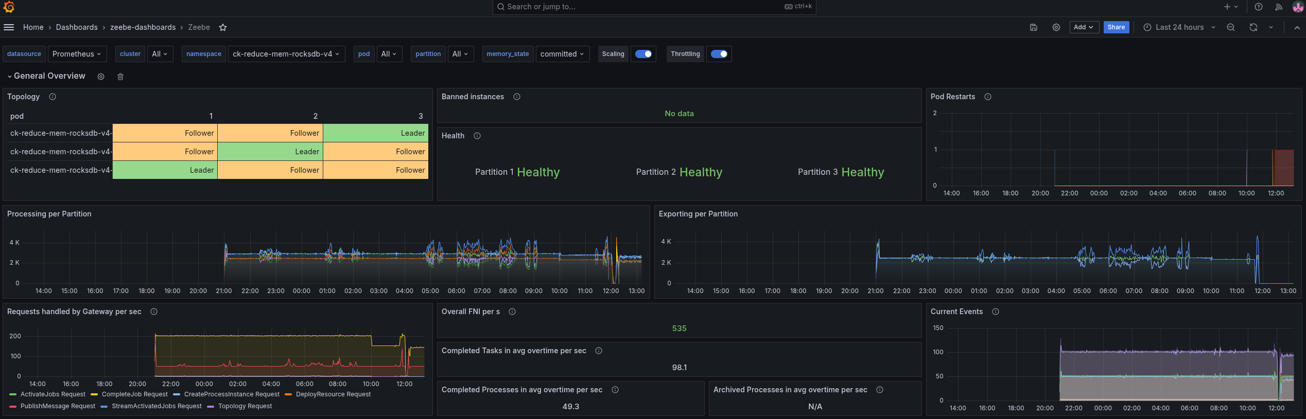Open the refresh interval dropdown arrow

[x=1271, y=27]
